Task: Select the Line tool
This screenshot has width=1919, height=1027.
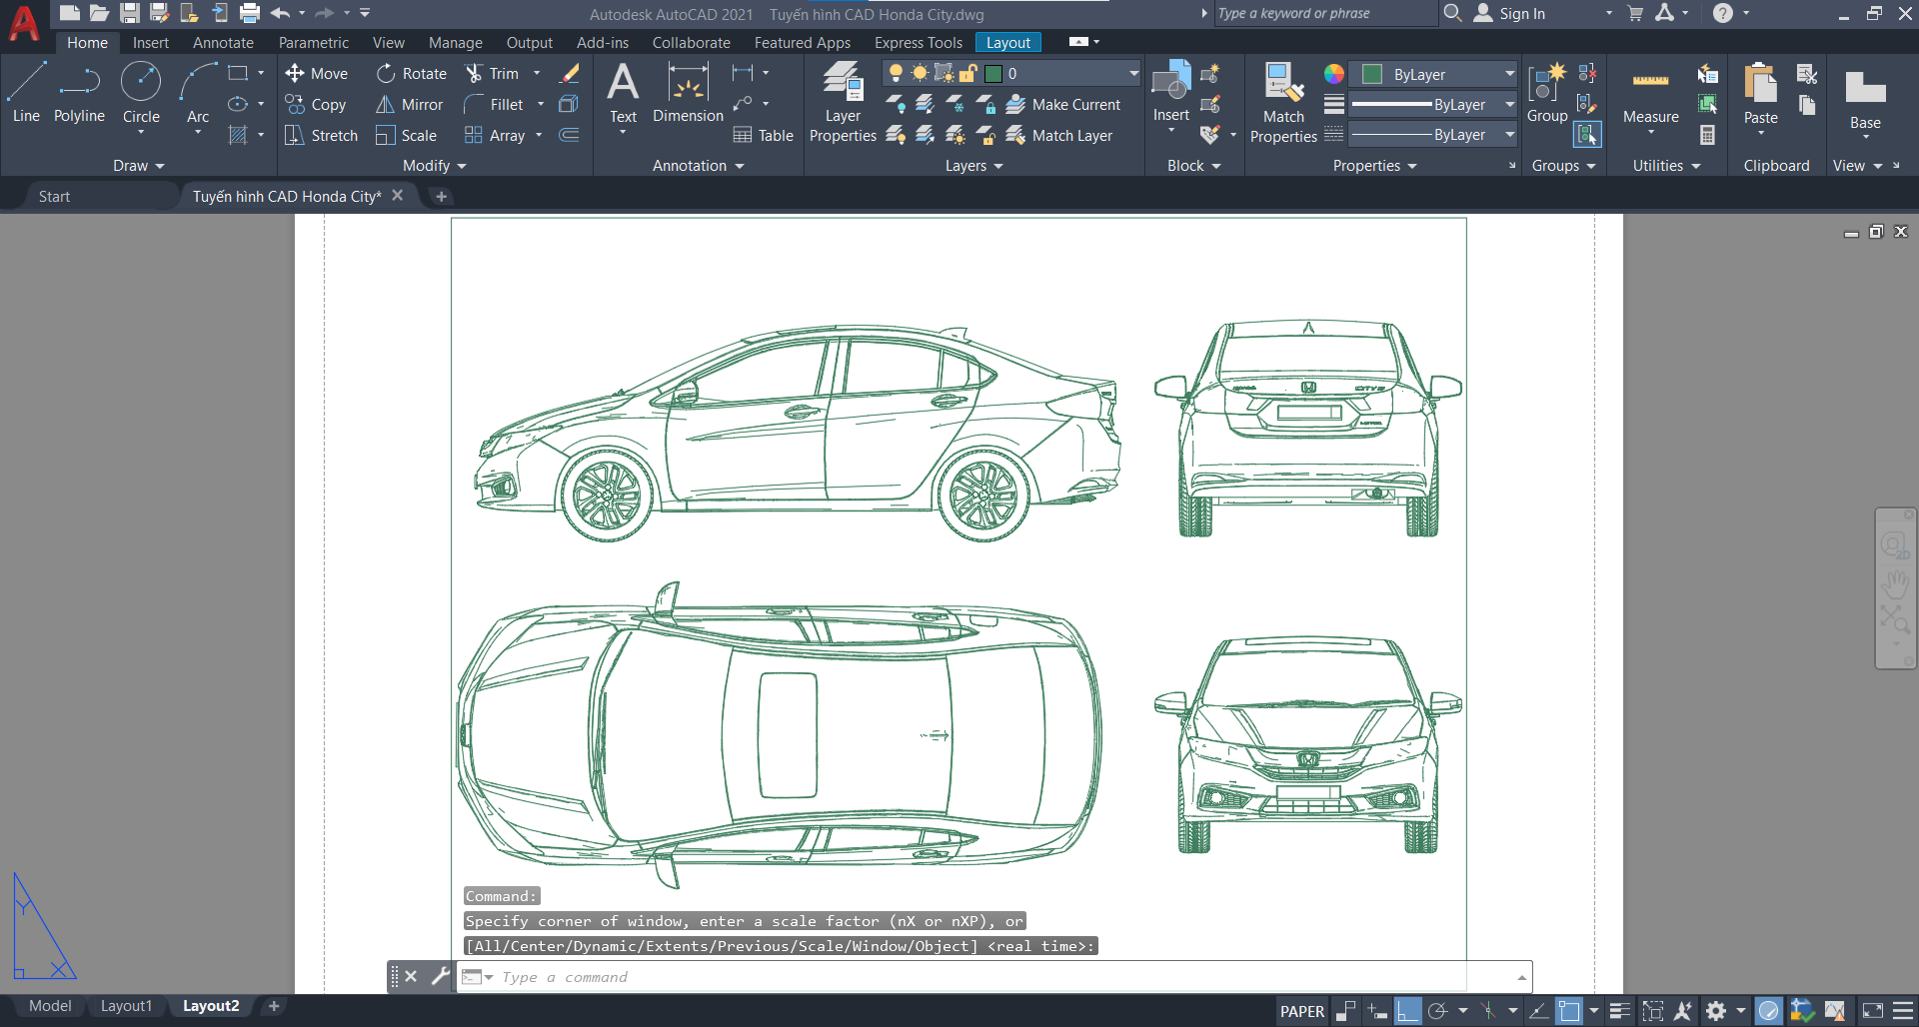Action: click(x=26, y=93)
